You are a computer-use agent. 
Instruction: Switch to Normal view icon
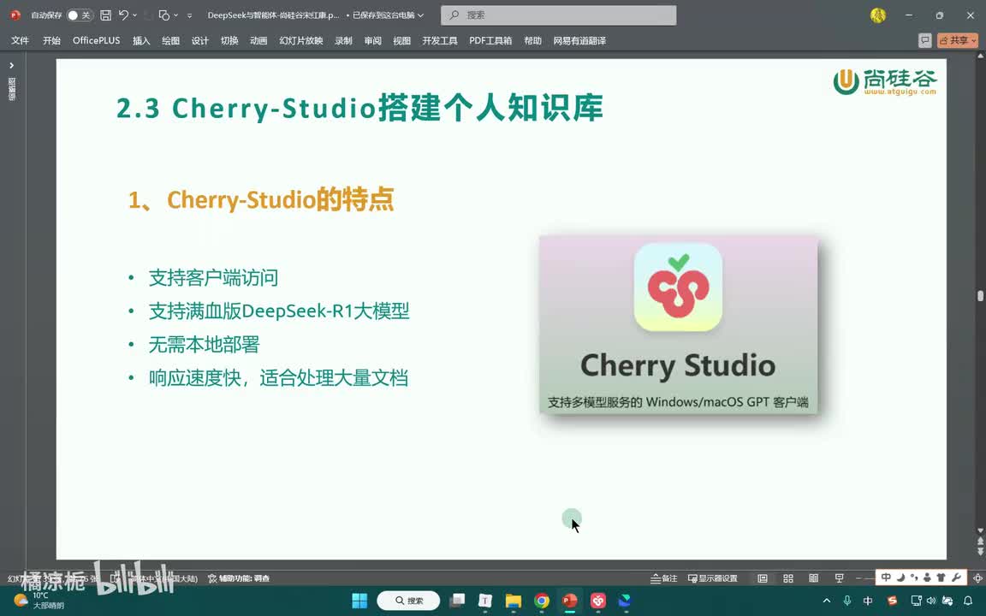coord(762,578)
